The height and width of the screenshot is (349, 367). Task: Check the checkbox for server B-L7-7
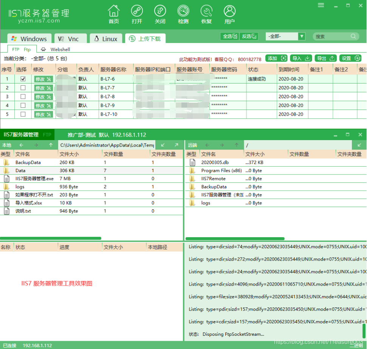23,88
